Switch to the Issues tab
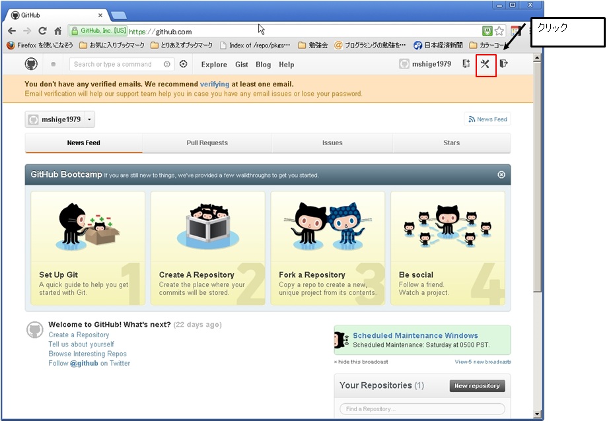This screenshot has height=423, width=611. point(332,143)
